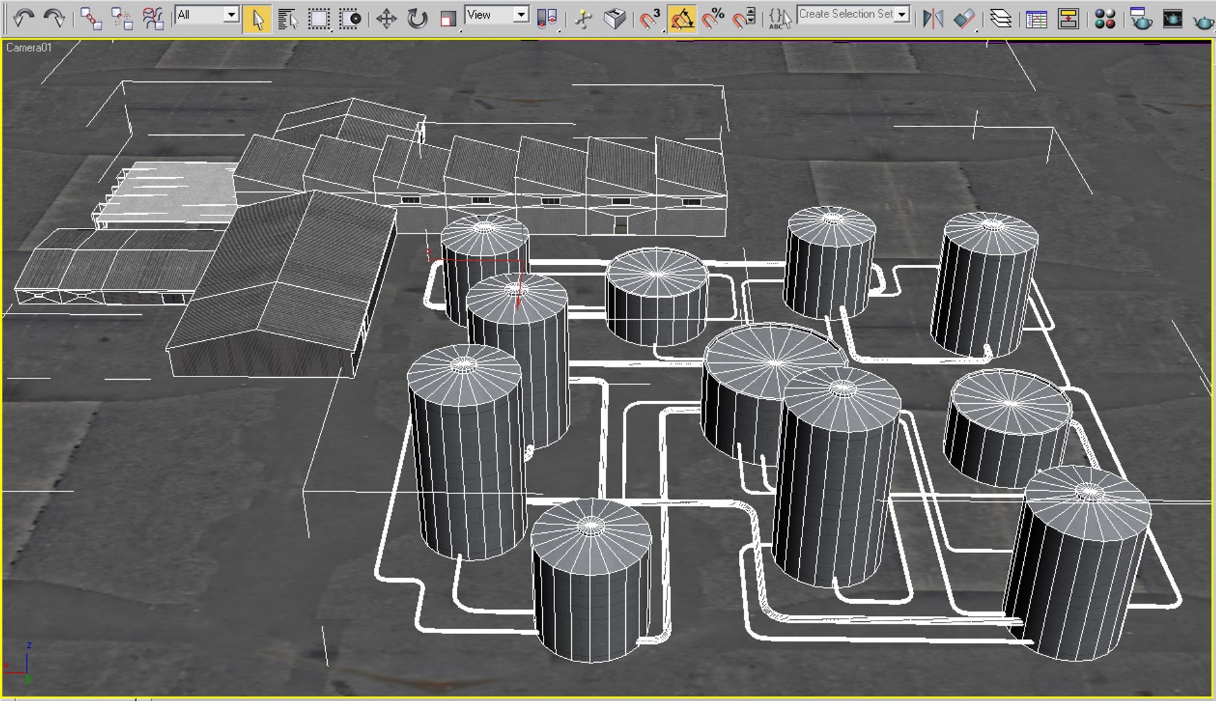The width and height of the screenshot is (1216, 701).
Task: Expand the Create Selection Set dropdown arrow
Action: coord(902,14)
